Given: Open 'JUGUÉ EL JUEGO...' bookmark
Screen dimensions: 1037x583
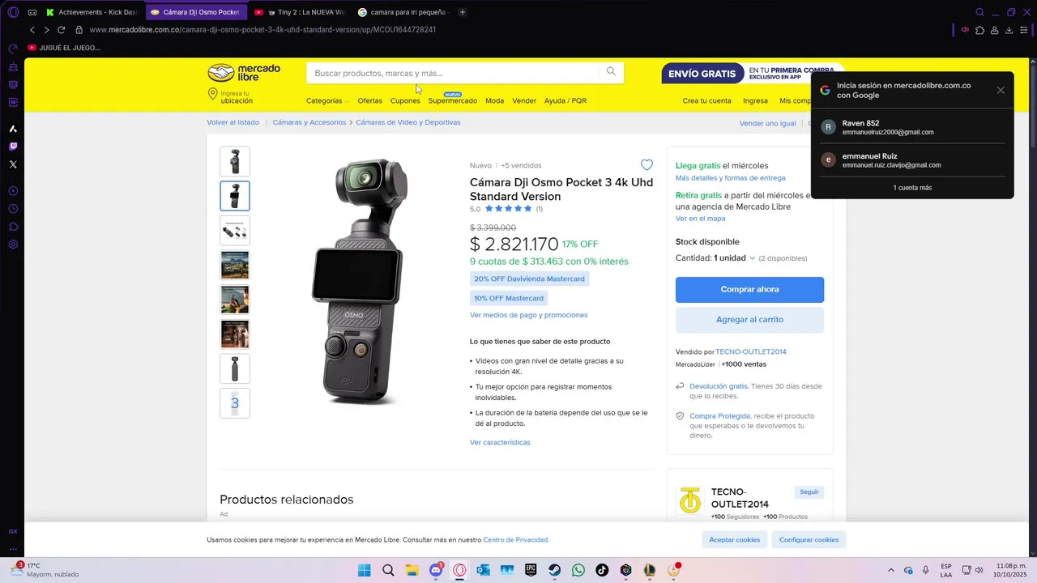Looking at the screenshot, I should pos(63,48).
